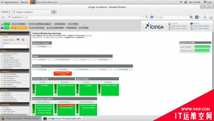Open the bookmarks toolbar icon
This screenshot has width=214, height=121.
coord(197,17)
